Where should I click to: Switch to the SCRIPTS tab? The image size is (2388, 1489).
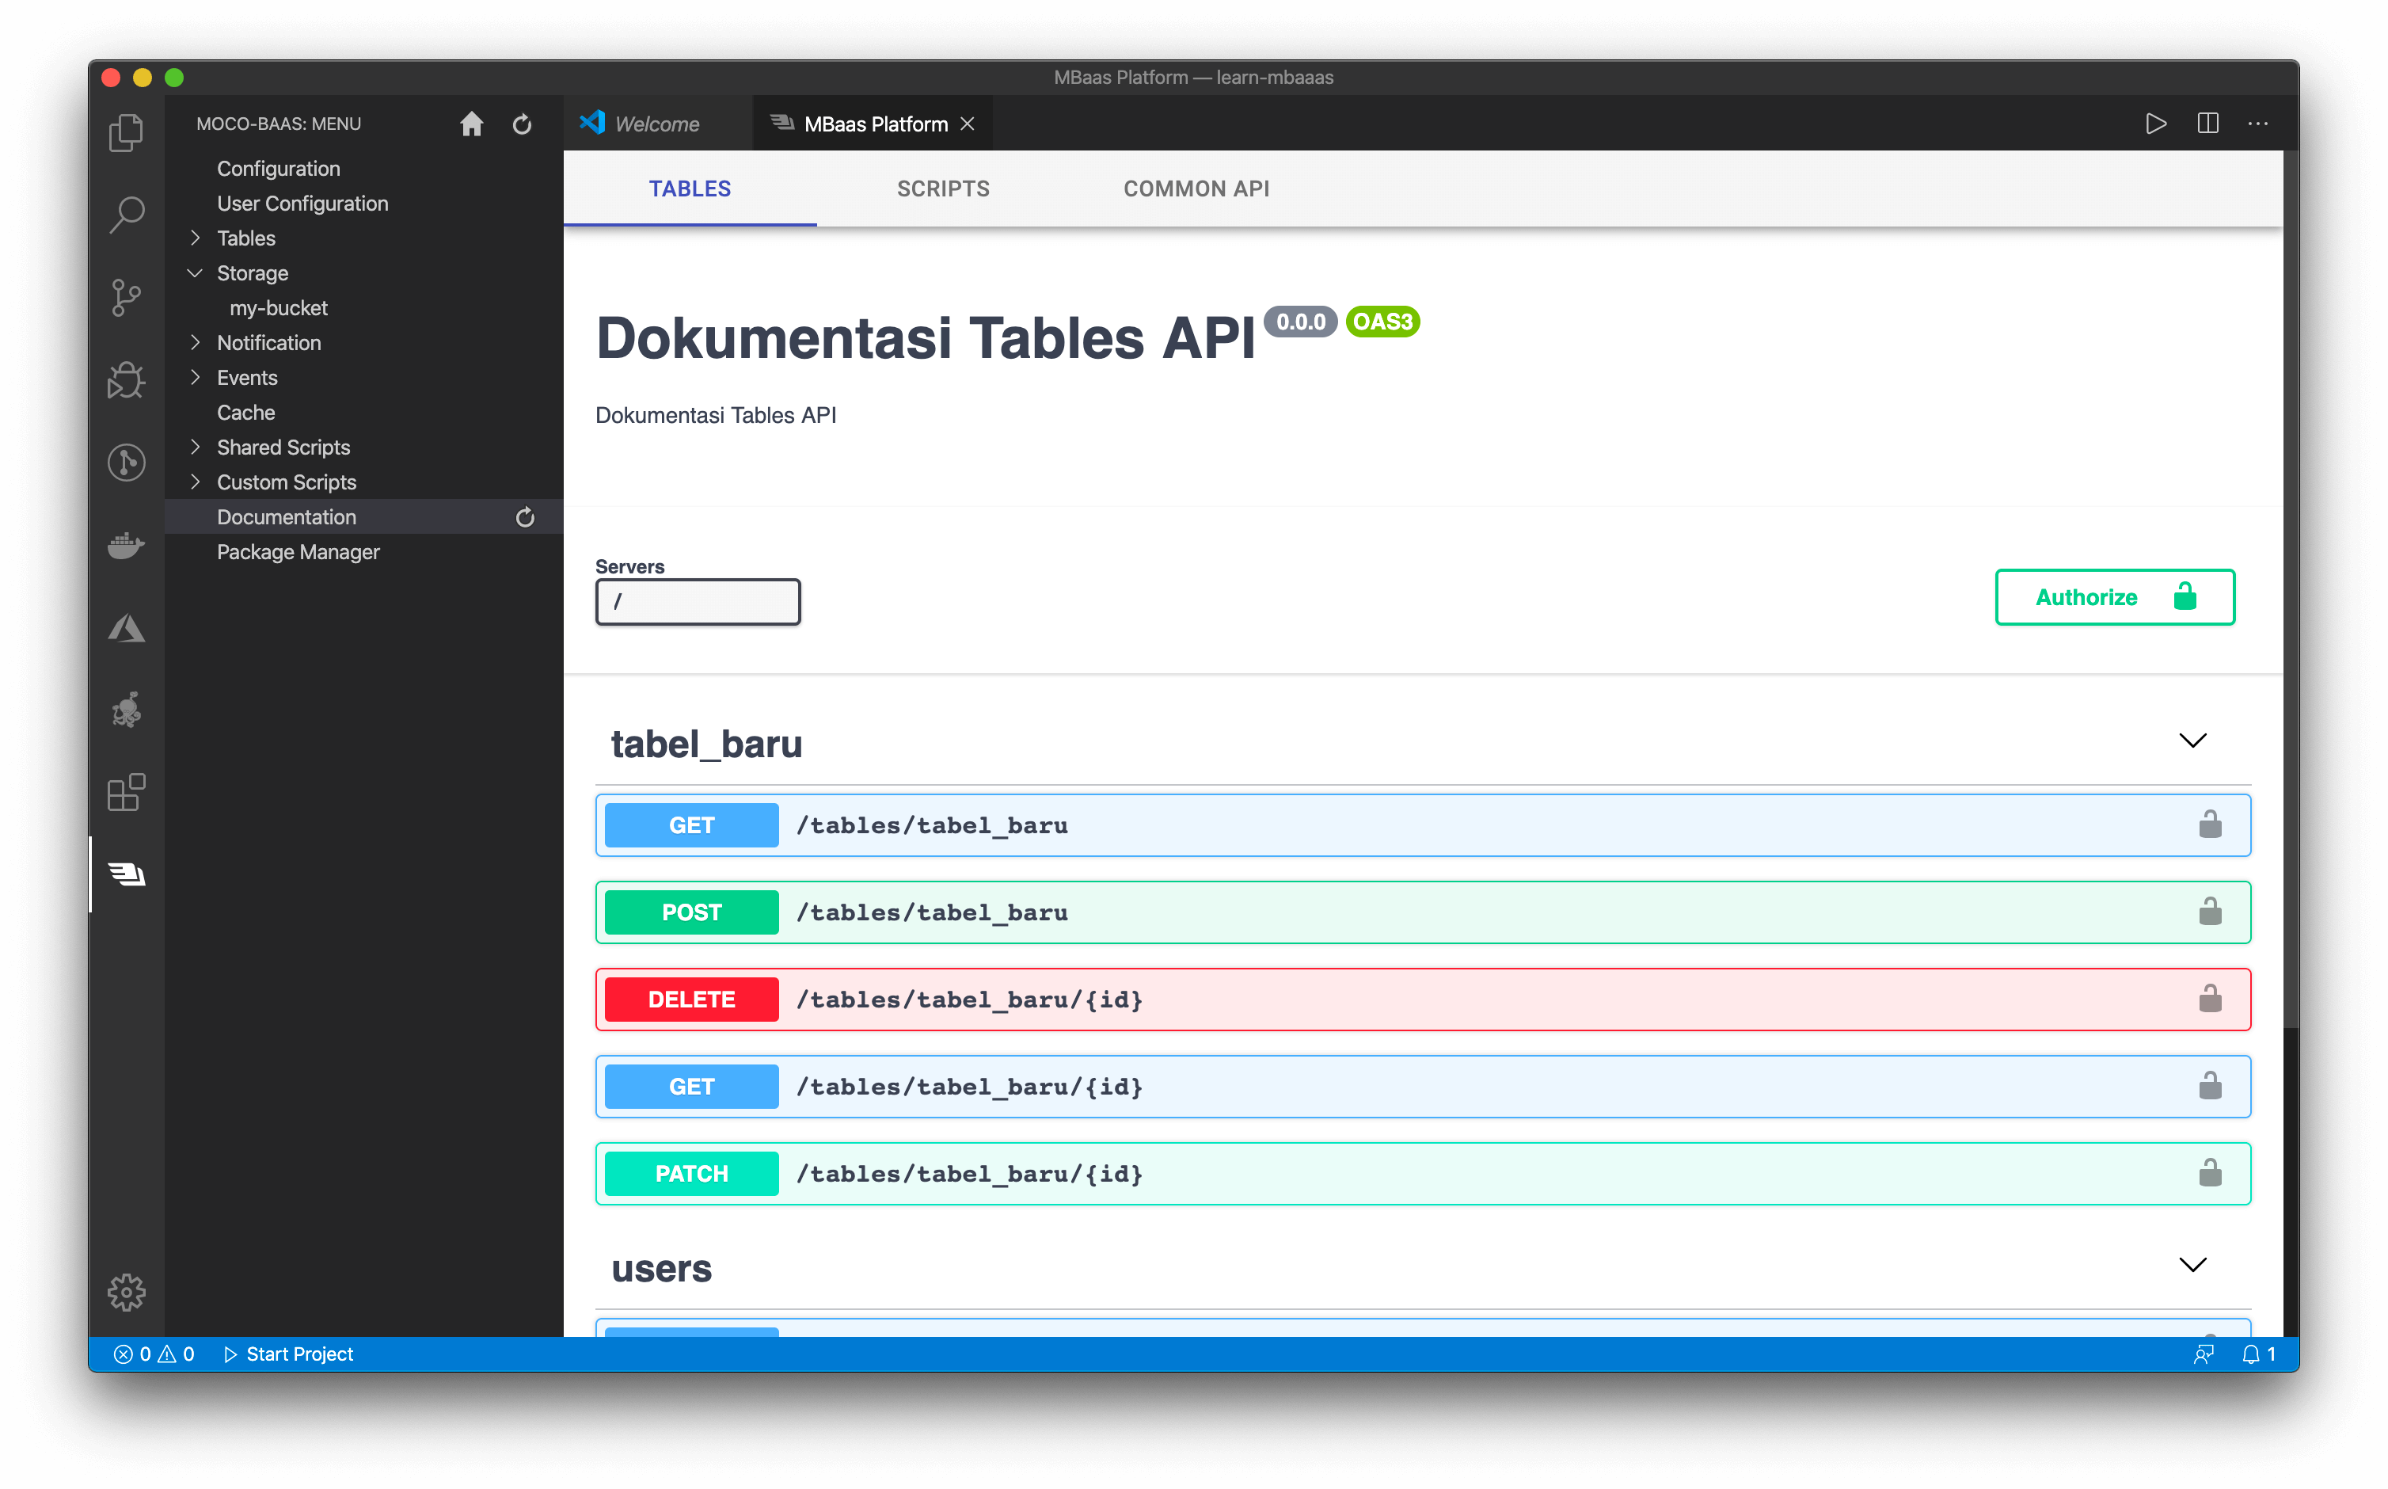click(942, 189)
